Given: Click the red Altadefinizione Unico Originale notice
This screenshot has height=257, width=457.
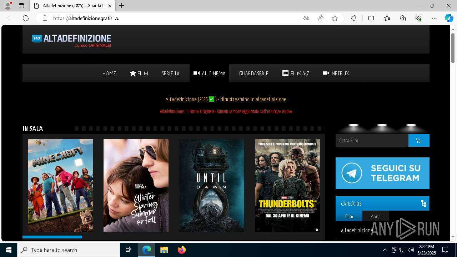Looking at the screenshot, I should pos(226,111).
